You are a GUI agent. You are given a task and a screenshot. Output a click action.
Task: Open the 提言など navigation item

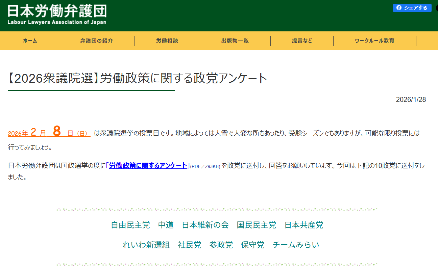[302, 41]
